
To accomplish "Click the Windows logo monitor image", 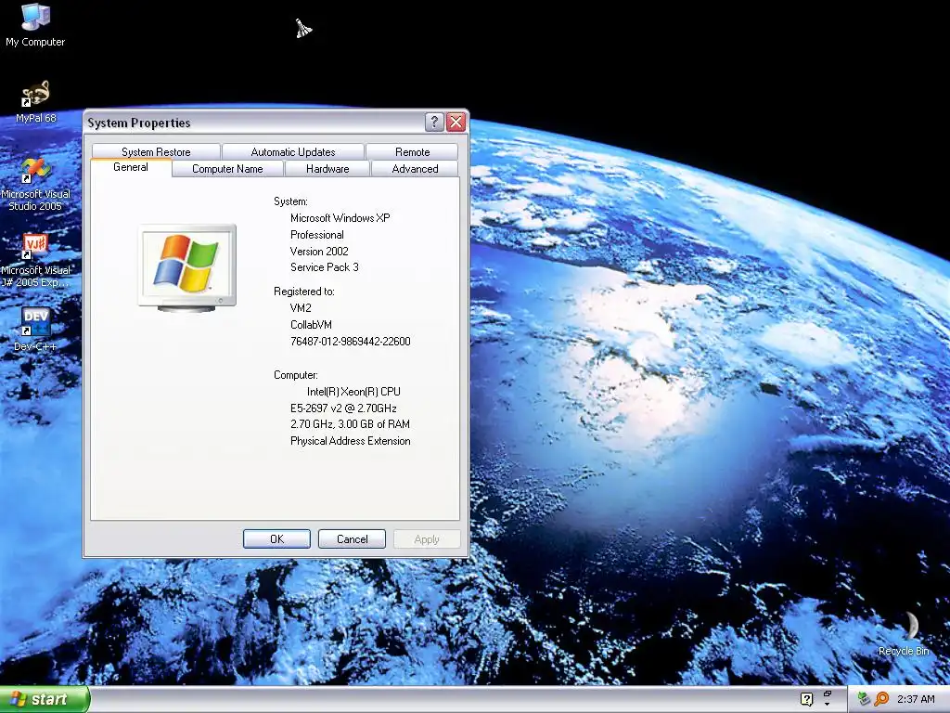I will tap(187, 268).
